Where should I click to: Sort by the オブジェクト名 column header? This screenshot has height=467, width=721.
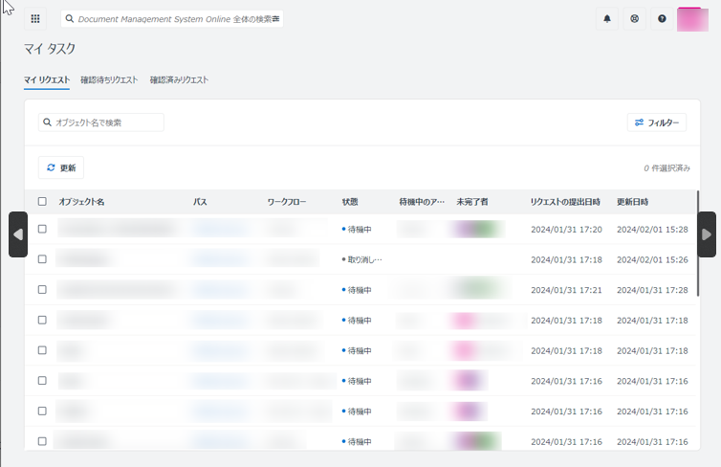81,202
